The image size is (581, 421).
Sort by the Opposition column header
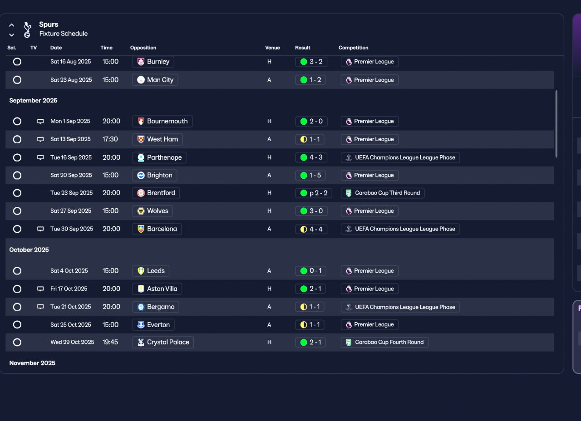(x=143, y=48)
